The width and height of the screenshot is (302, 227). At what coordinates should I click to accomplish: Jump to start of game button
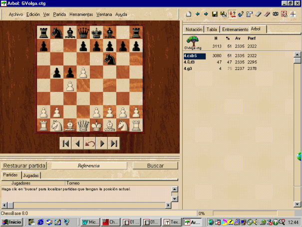pyautogui.click(x=65, y=143)
